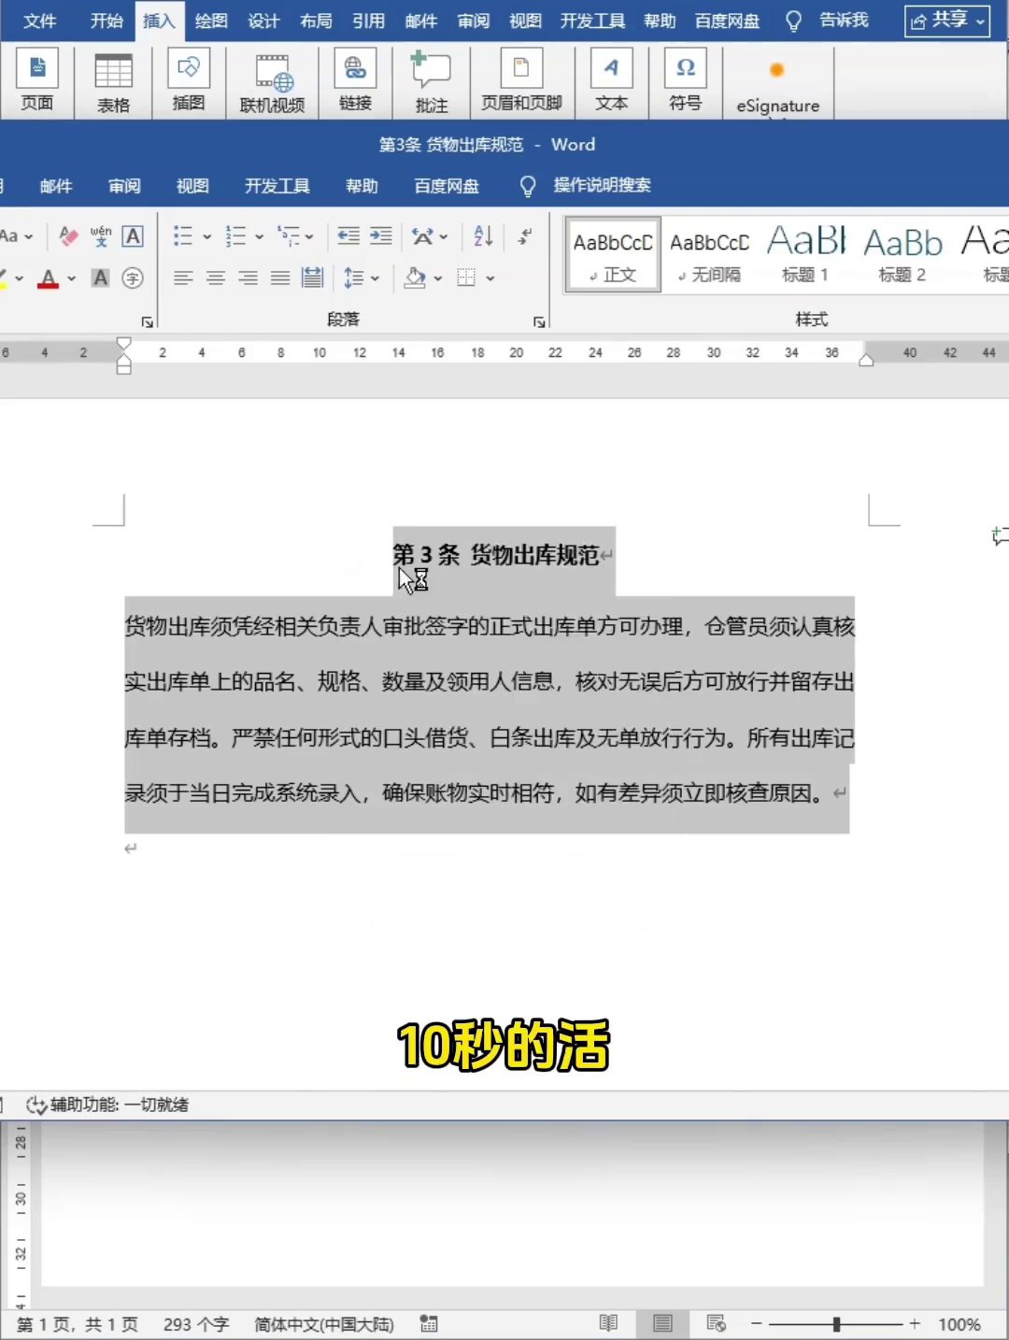Screen dimensions: 1009x1340
Task: Decrease paragraph indent
Action: click(x=348, y=236)
